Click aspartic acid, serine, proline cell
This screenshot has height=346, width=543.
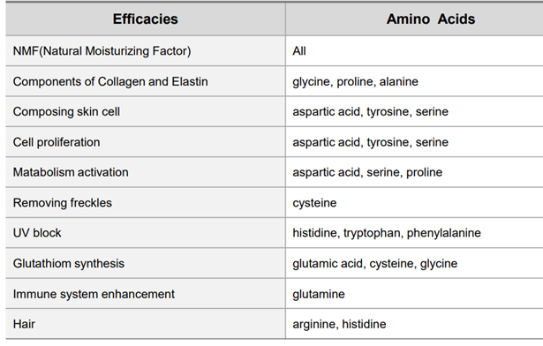pos(414,172)
